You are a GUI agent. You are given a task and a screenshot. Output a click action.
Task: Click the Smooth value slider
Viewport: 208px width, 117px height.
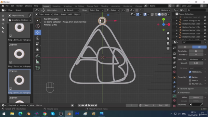click(196, 63)
